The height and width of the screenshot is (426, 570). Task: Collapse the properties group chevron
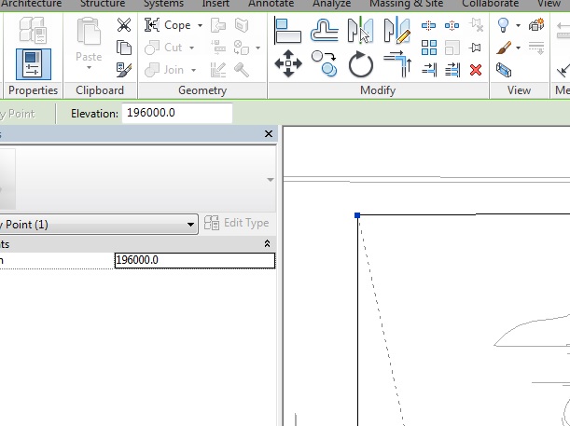[267, 243]
